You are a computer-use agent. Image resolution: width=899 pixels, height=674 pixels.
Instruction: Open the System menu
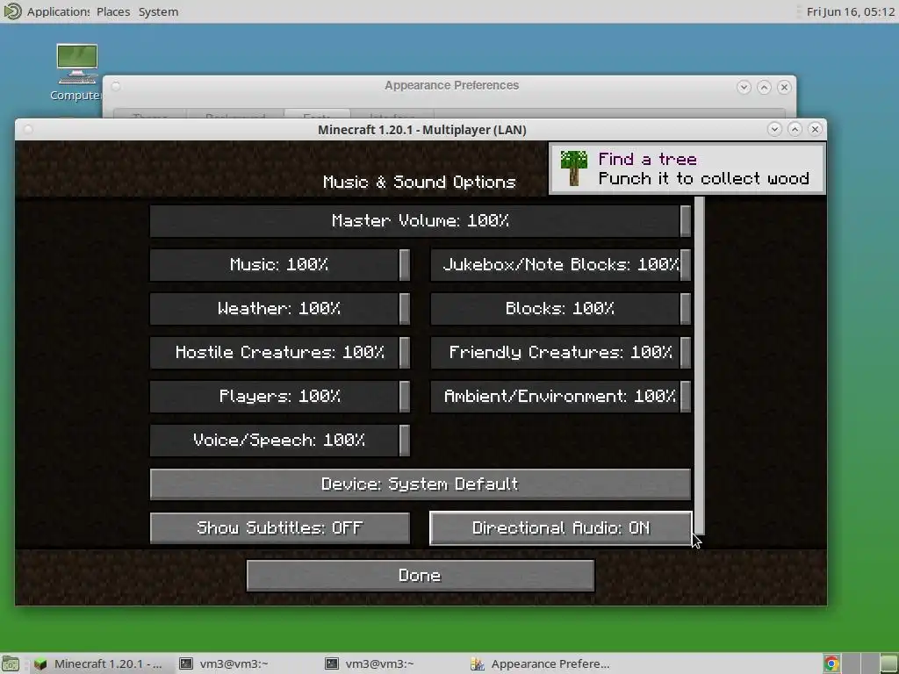tap(158, 11)
